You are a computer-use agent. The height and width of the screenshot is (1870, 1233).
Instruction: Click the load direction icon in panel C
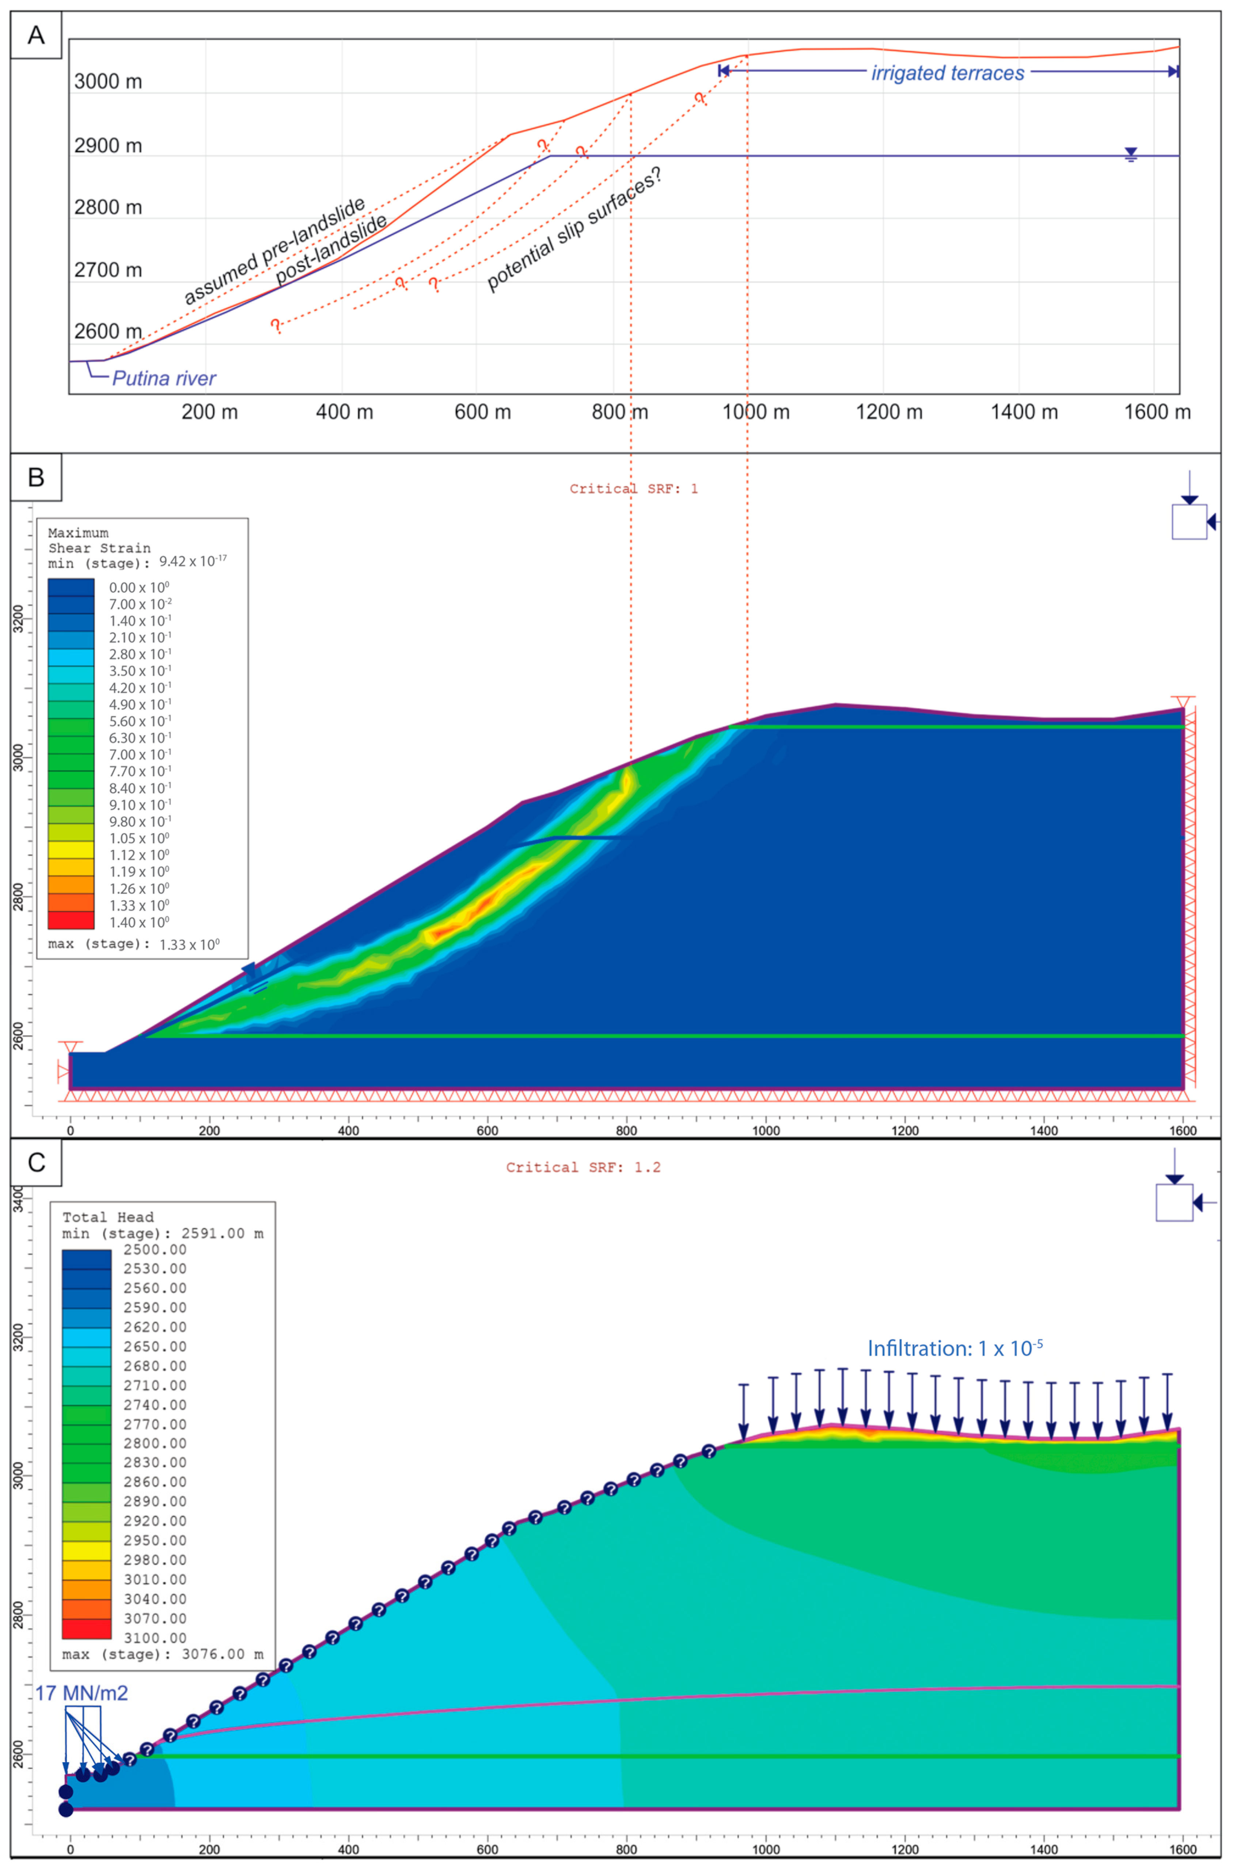point(1174,1201)
